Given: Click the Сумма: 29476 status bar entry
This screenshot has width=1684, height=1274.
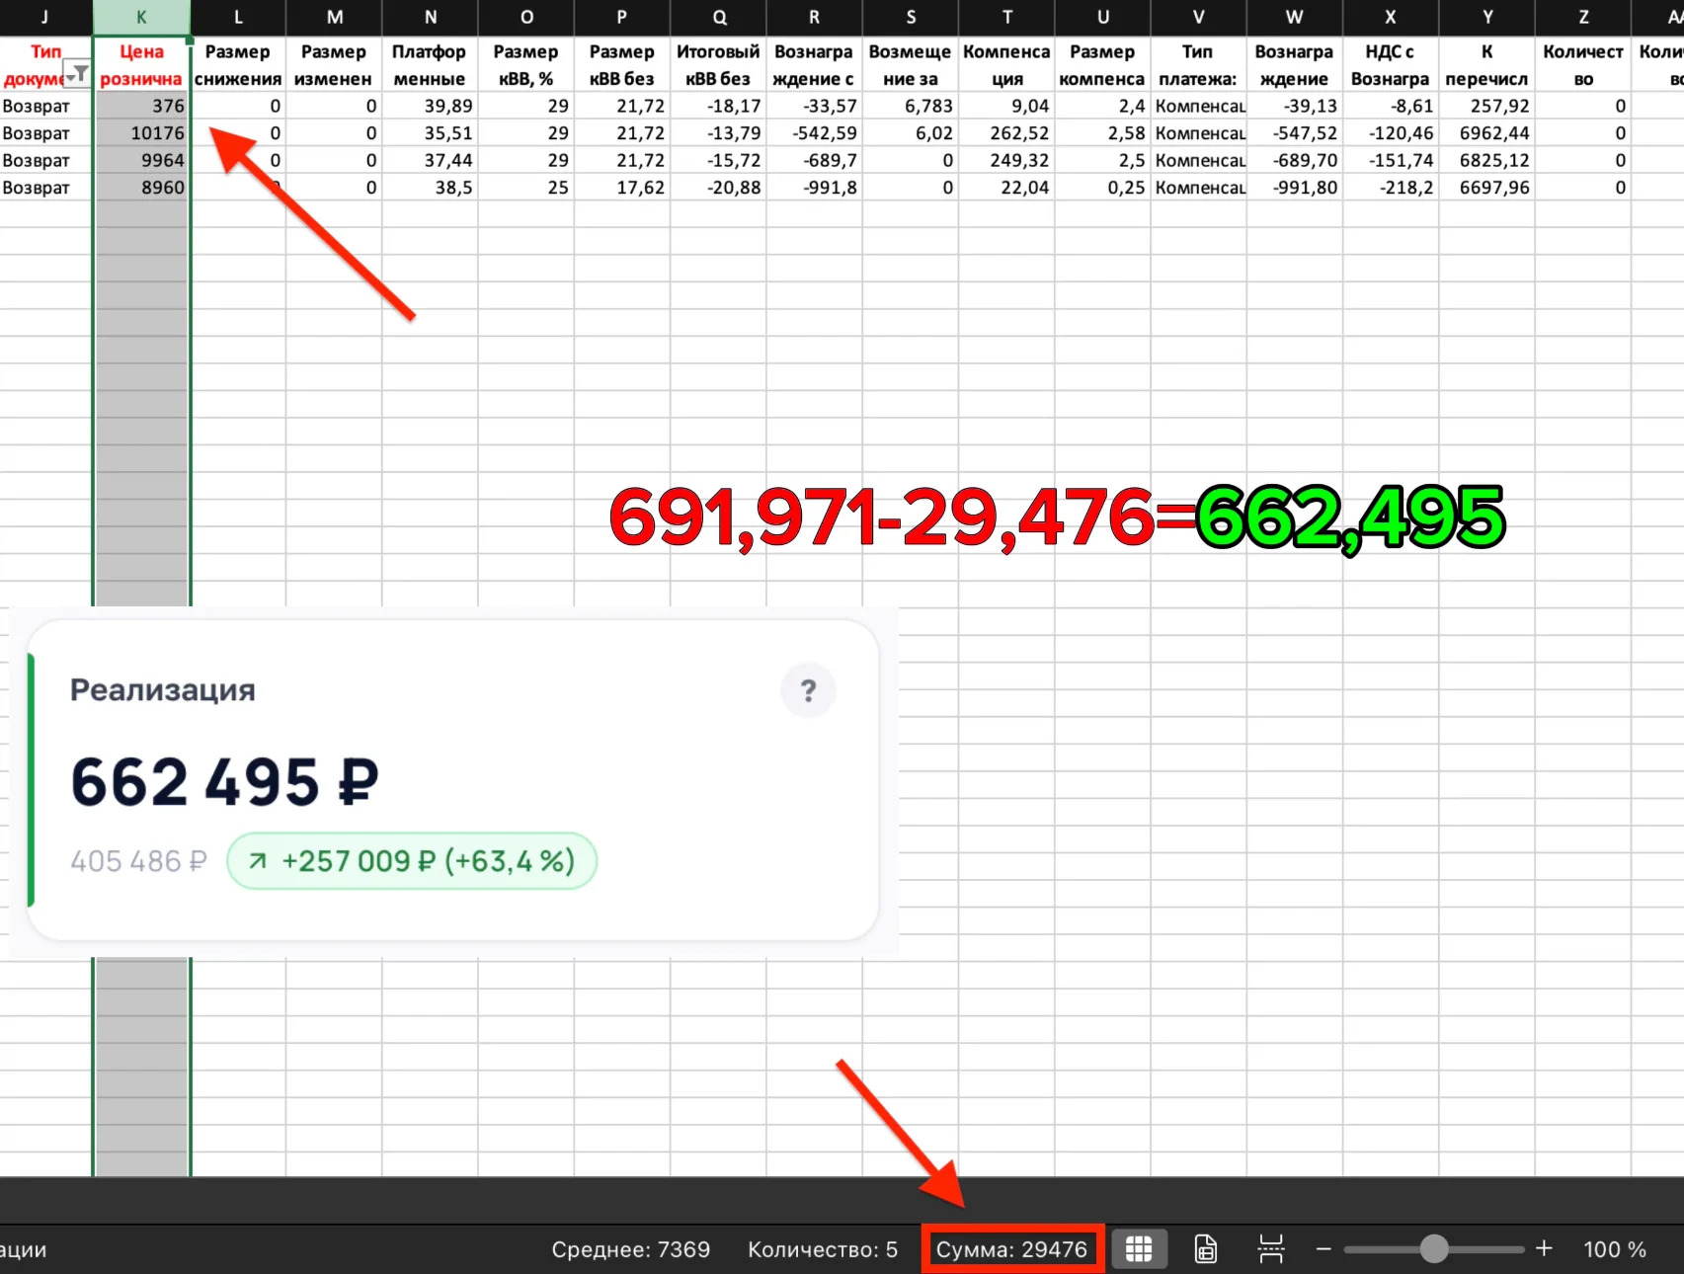Looking at the screenshot, I should pyautogui.click(x=1011, y=1249).
